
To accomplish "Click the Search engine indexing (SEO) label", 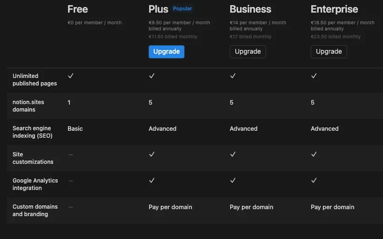I will click(33, 132).
